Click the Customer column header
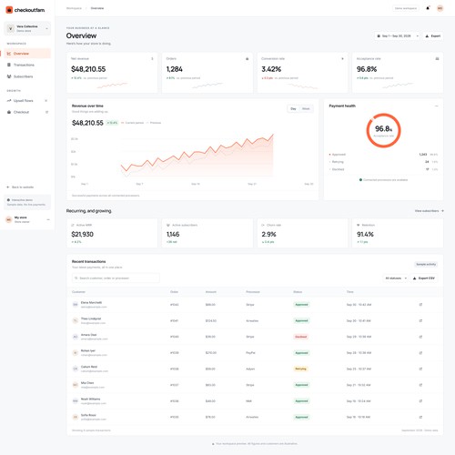 coord(78,292)
